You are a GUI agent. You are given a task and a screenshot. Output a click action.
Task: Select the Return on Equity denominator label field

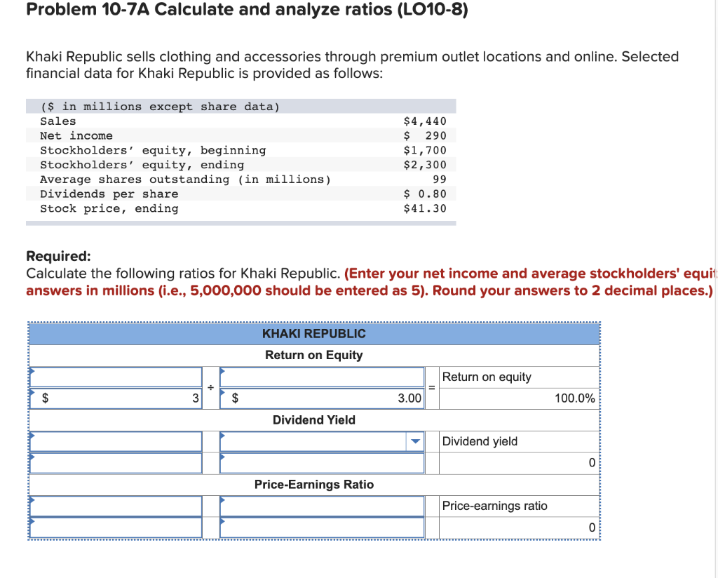(x=322, y=377)
